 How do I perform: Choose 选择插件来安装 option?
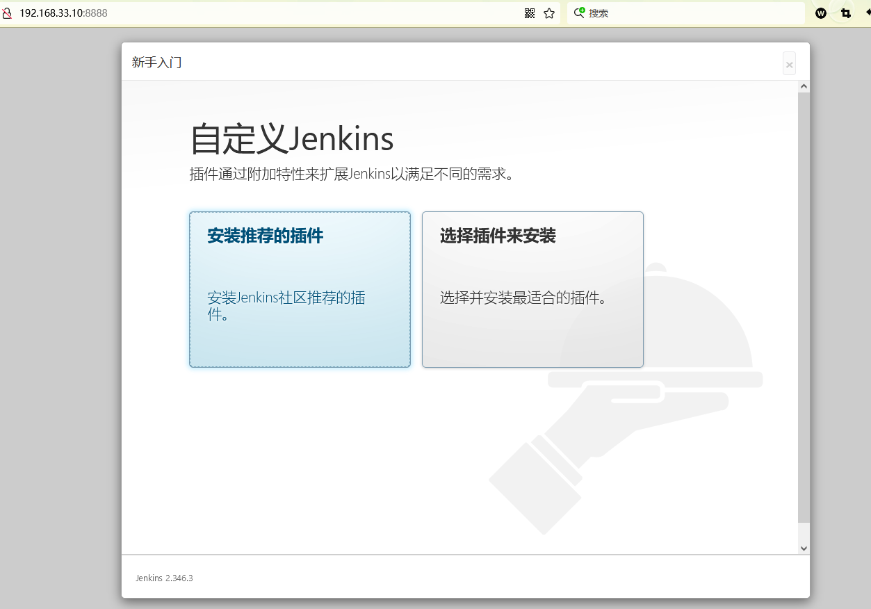coord(532,289)
